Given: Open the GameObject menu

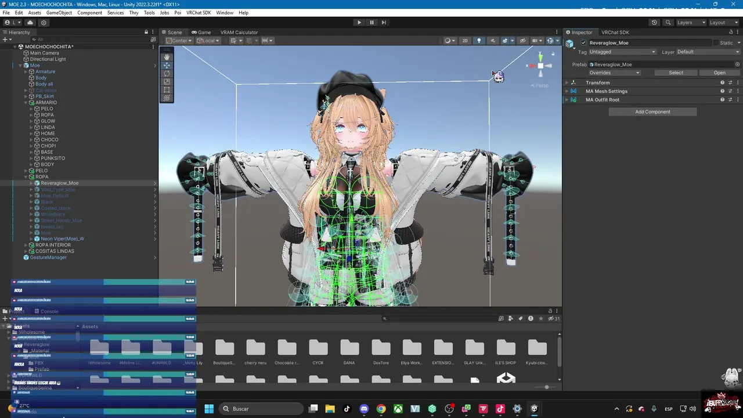Looking at the screenshot, I should tap(59, 13).
